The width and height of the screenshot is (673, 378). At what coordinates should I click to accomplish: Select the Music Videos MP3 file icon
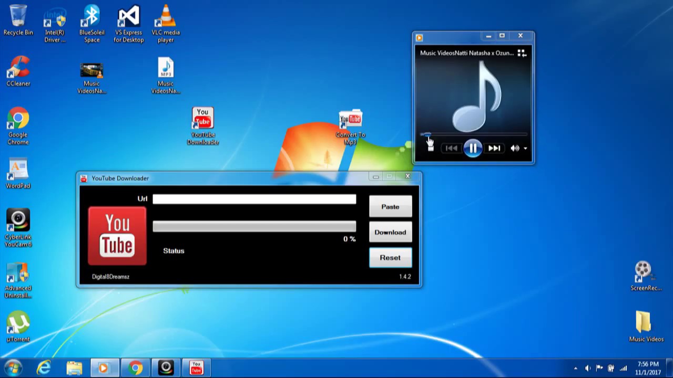pyautogui.click(x=166, y=76)
